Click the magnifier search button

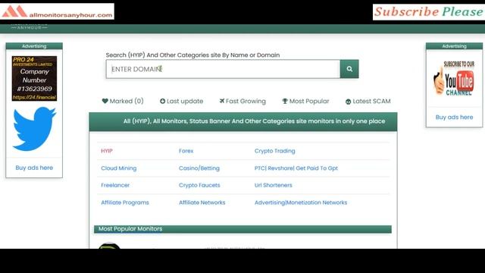[x=349, y=69]
